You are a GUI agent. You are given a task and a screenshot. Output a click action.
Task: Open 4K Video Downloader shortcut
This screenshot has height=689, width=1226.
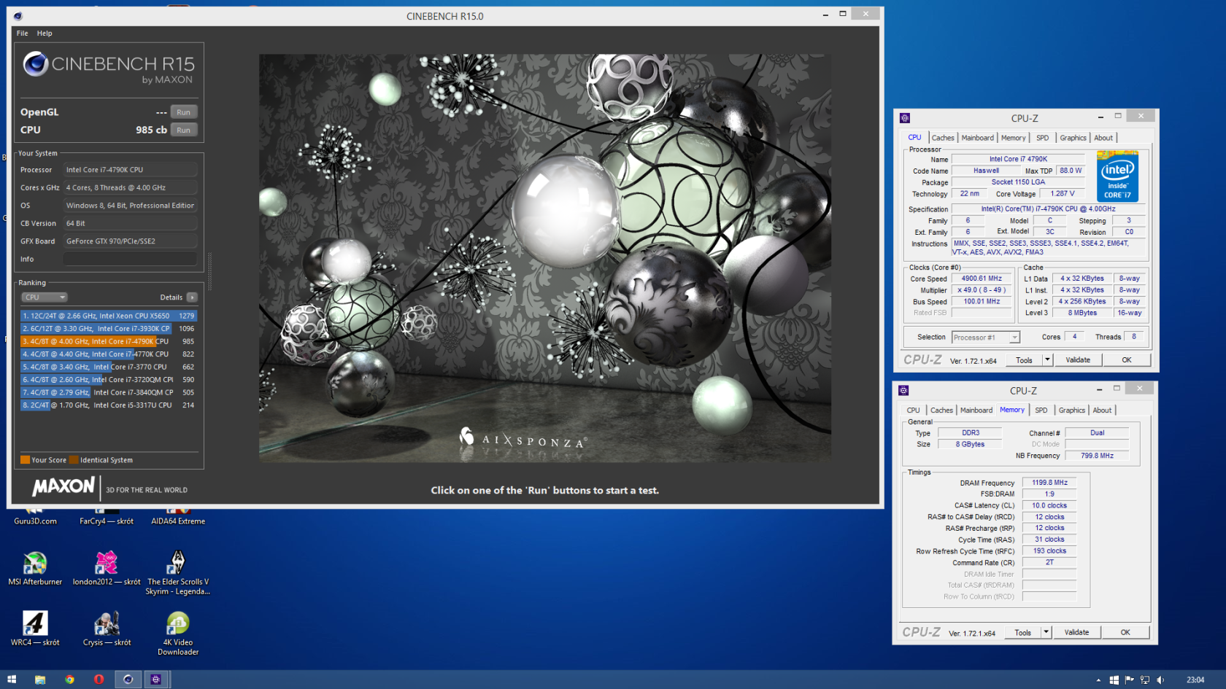178,634
